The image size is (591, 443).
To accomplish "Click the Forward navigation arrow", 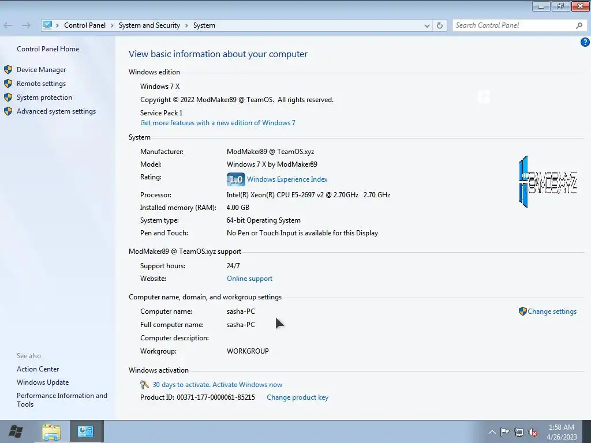I will coord(26,25).
